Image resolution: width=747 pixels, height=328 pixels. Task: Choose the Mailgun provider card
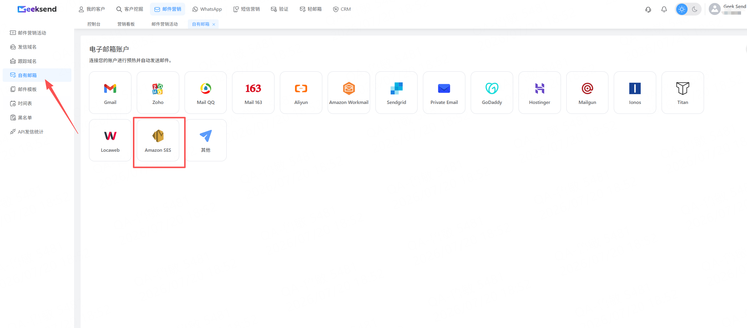[587, 93]
